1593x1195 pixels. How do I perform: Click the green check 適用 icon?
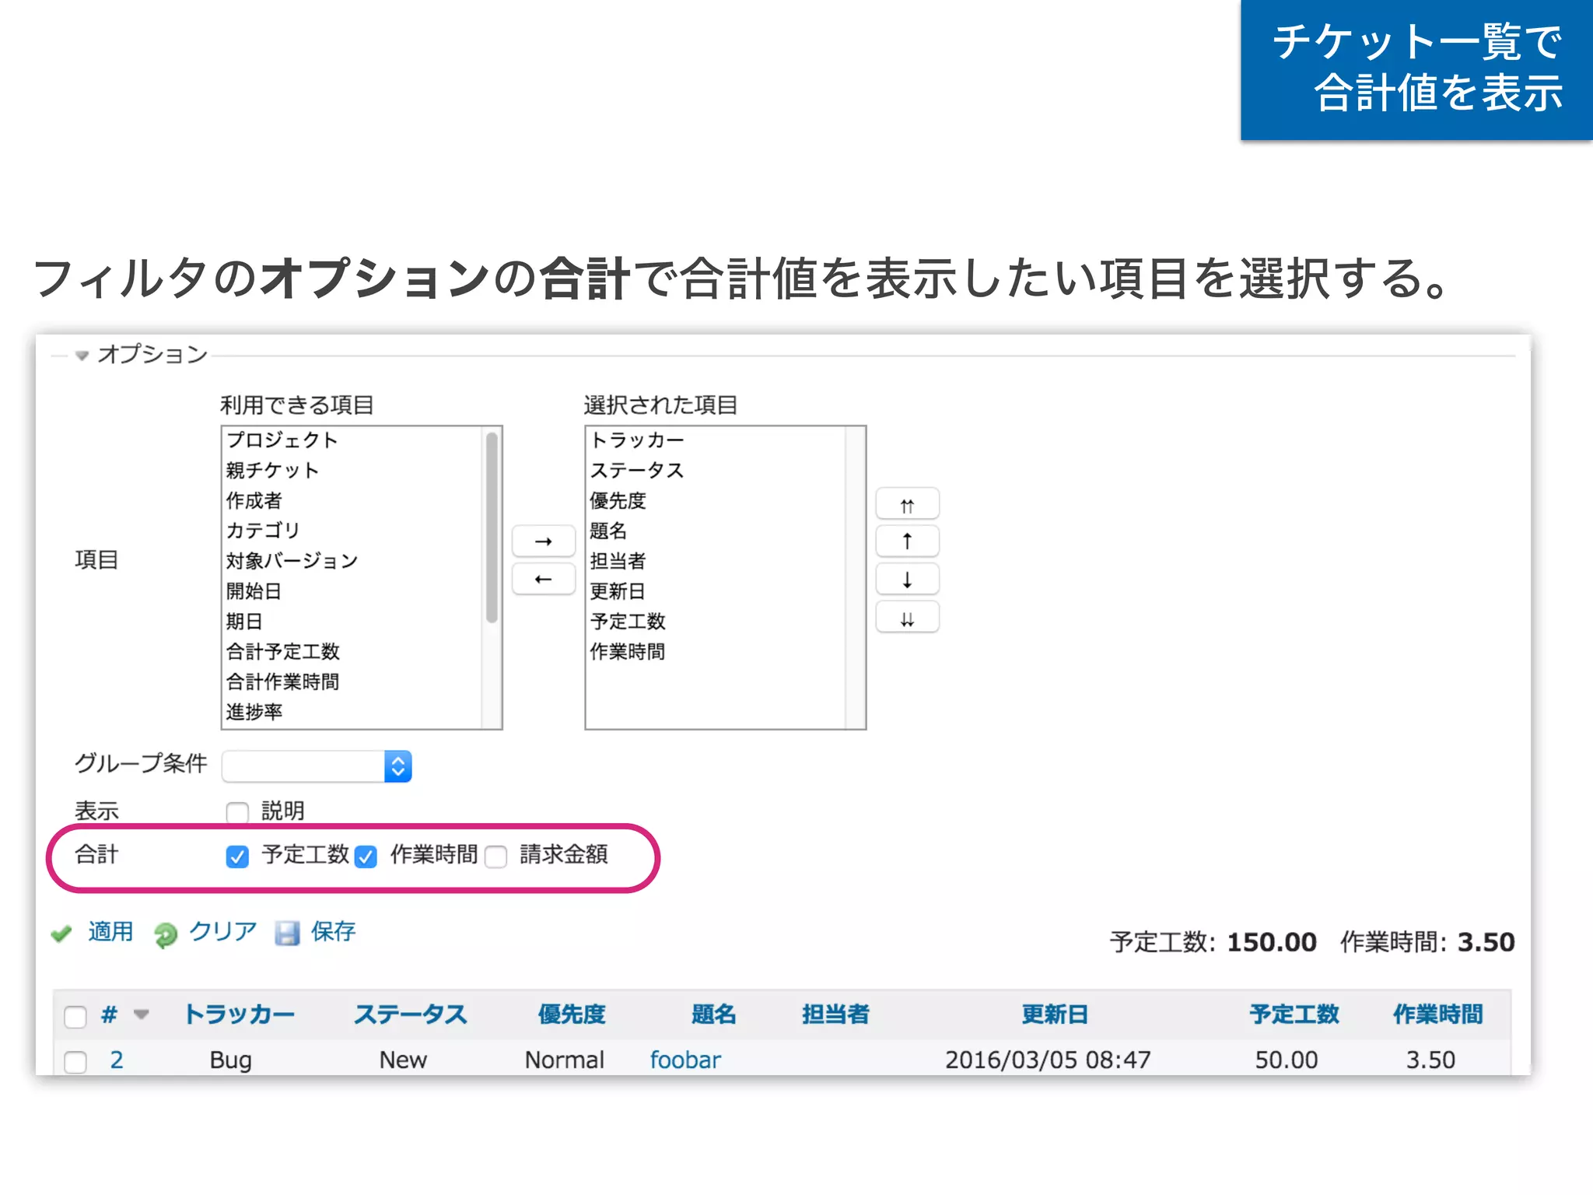pyautogui.click(x=61, y=933)
